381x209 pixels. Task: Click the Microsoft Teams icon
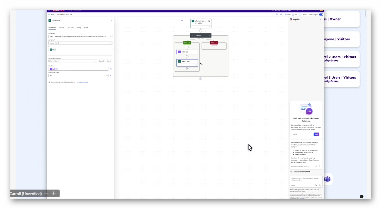(x=328, y=180)
